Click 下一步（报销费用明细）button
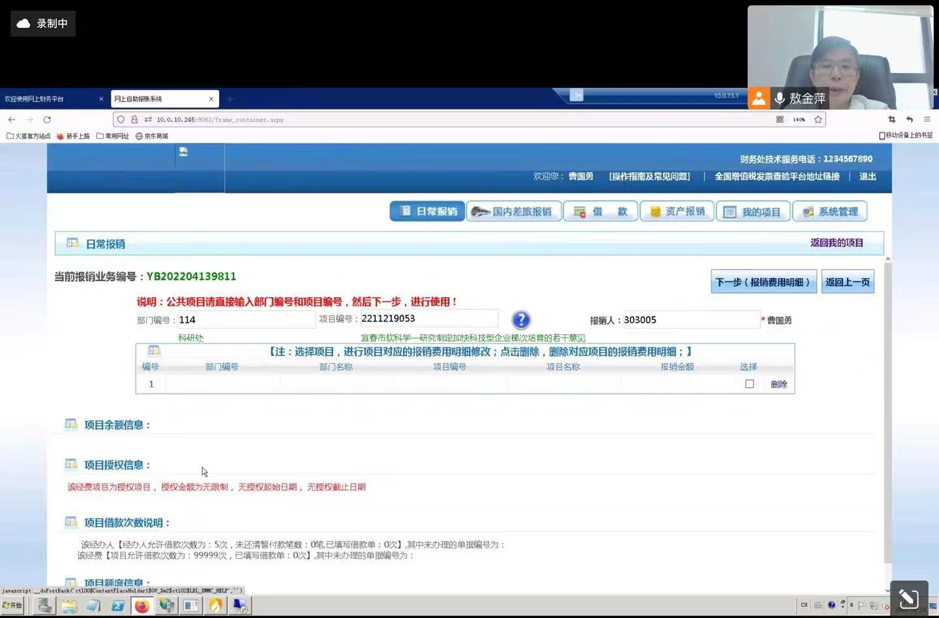The height and width of the screenshot is (618, 939). 763,282
